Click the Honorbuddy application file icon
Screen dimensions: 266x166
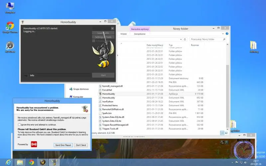click(100, 94)
